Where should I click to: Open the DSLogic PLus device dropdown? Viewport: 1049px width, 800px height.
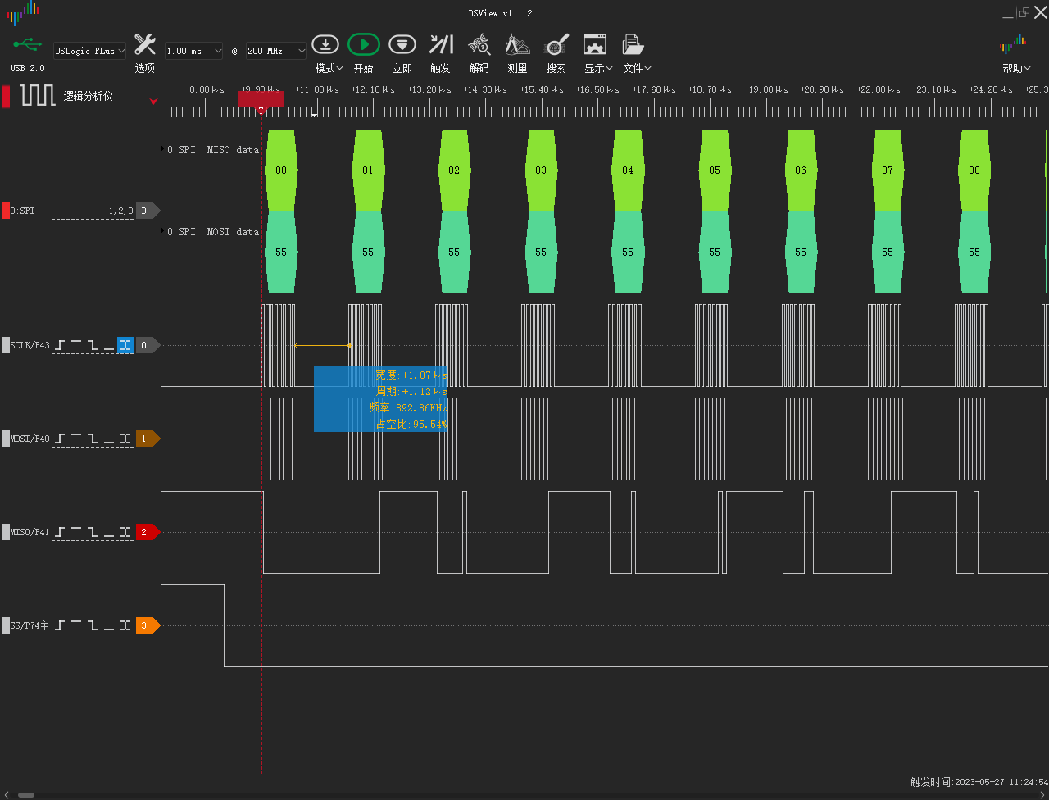pyautogui.click(x=89, y=51)
